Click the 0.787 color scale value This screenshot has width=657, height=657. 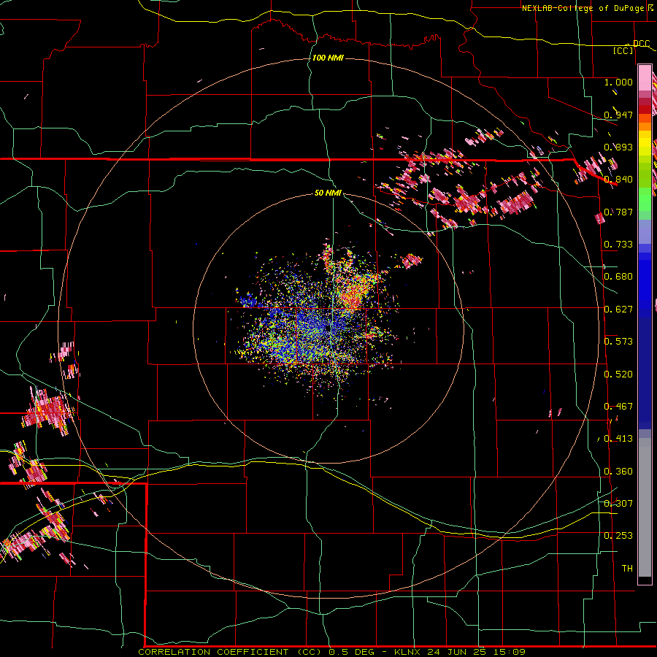tap(618, 212)
